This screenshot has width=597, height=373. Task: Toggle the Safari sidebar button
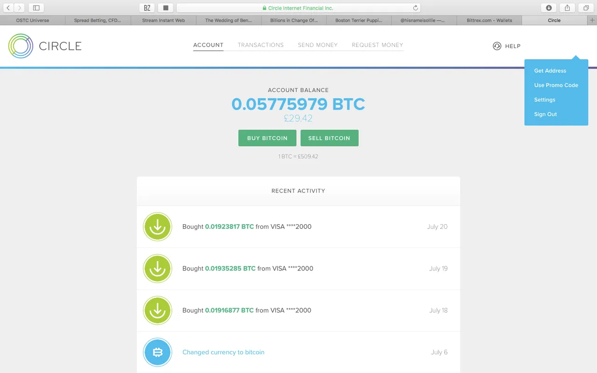[36, 8]
